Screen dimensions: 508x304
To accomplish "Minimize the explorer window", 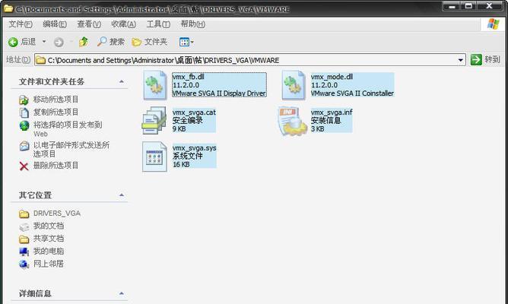I will (452, 5).
